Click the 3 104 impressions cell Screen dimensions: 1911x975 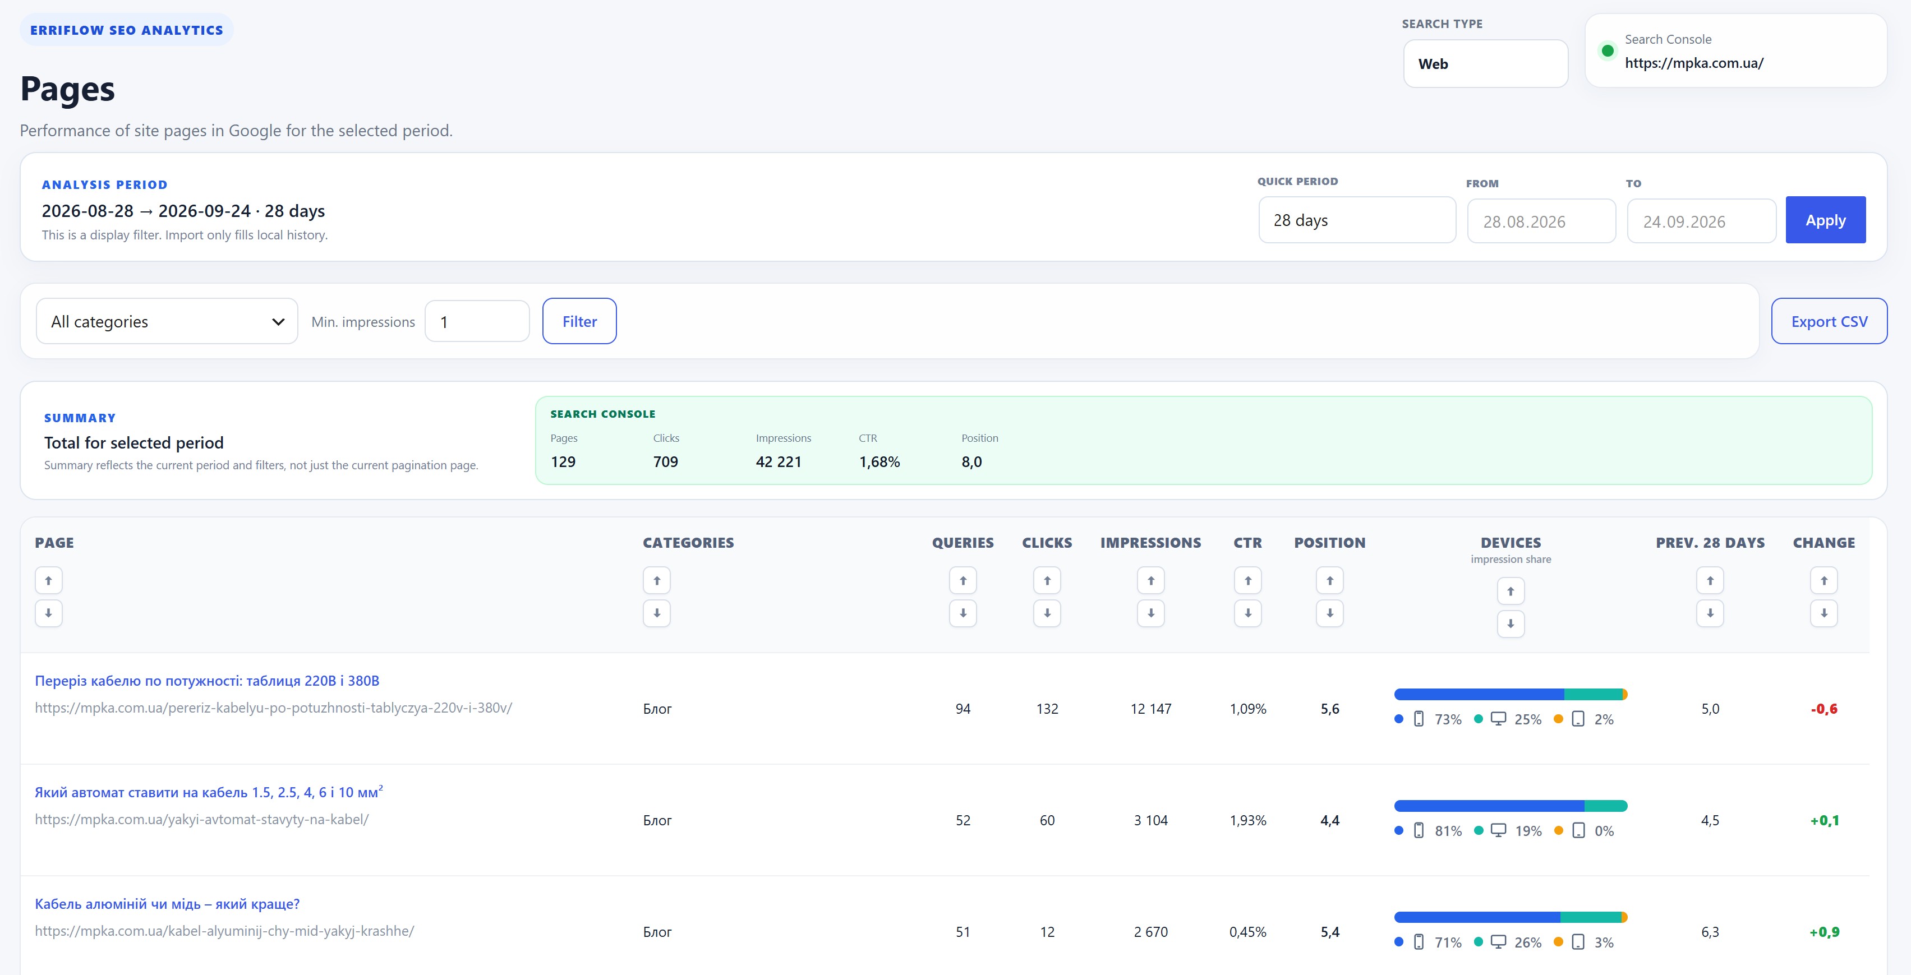(1150, 820)
